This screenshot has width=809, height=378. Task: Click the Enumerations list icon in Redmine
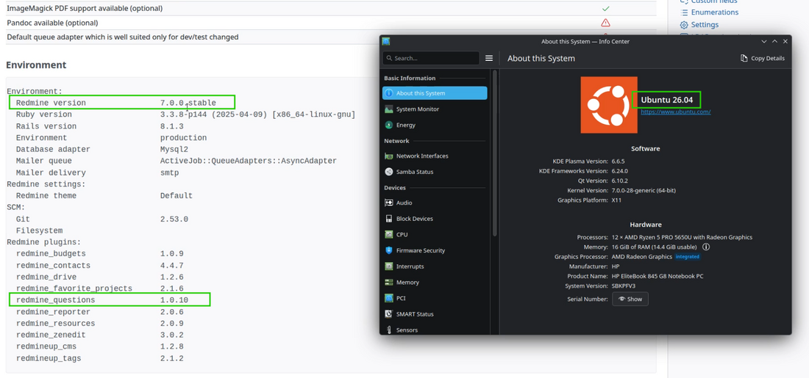tap(684, 12)
